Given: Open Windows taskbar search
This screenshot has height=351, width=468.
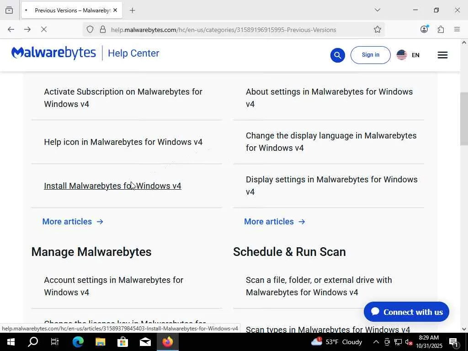Looking at the screenshot, I should coord(32,342).
